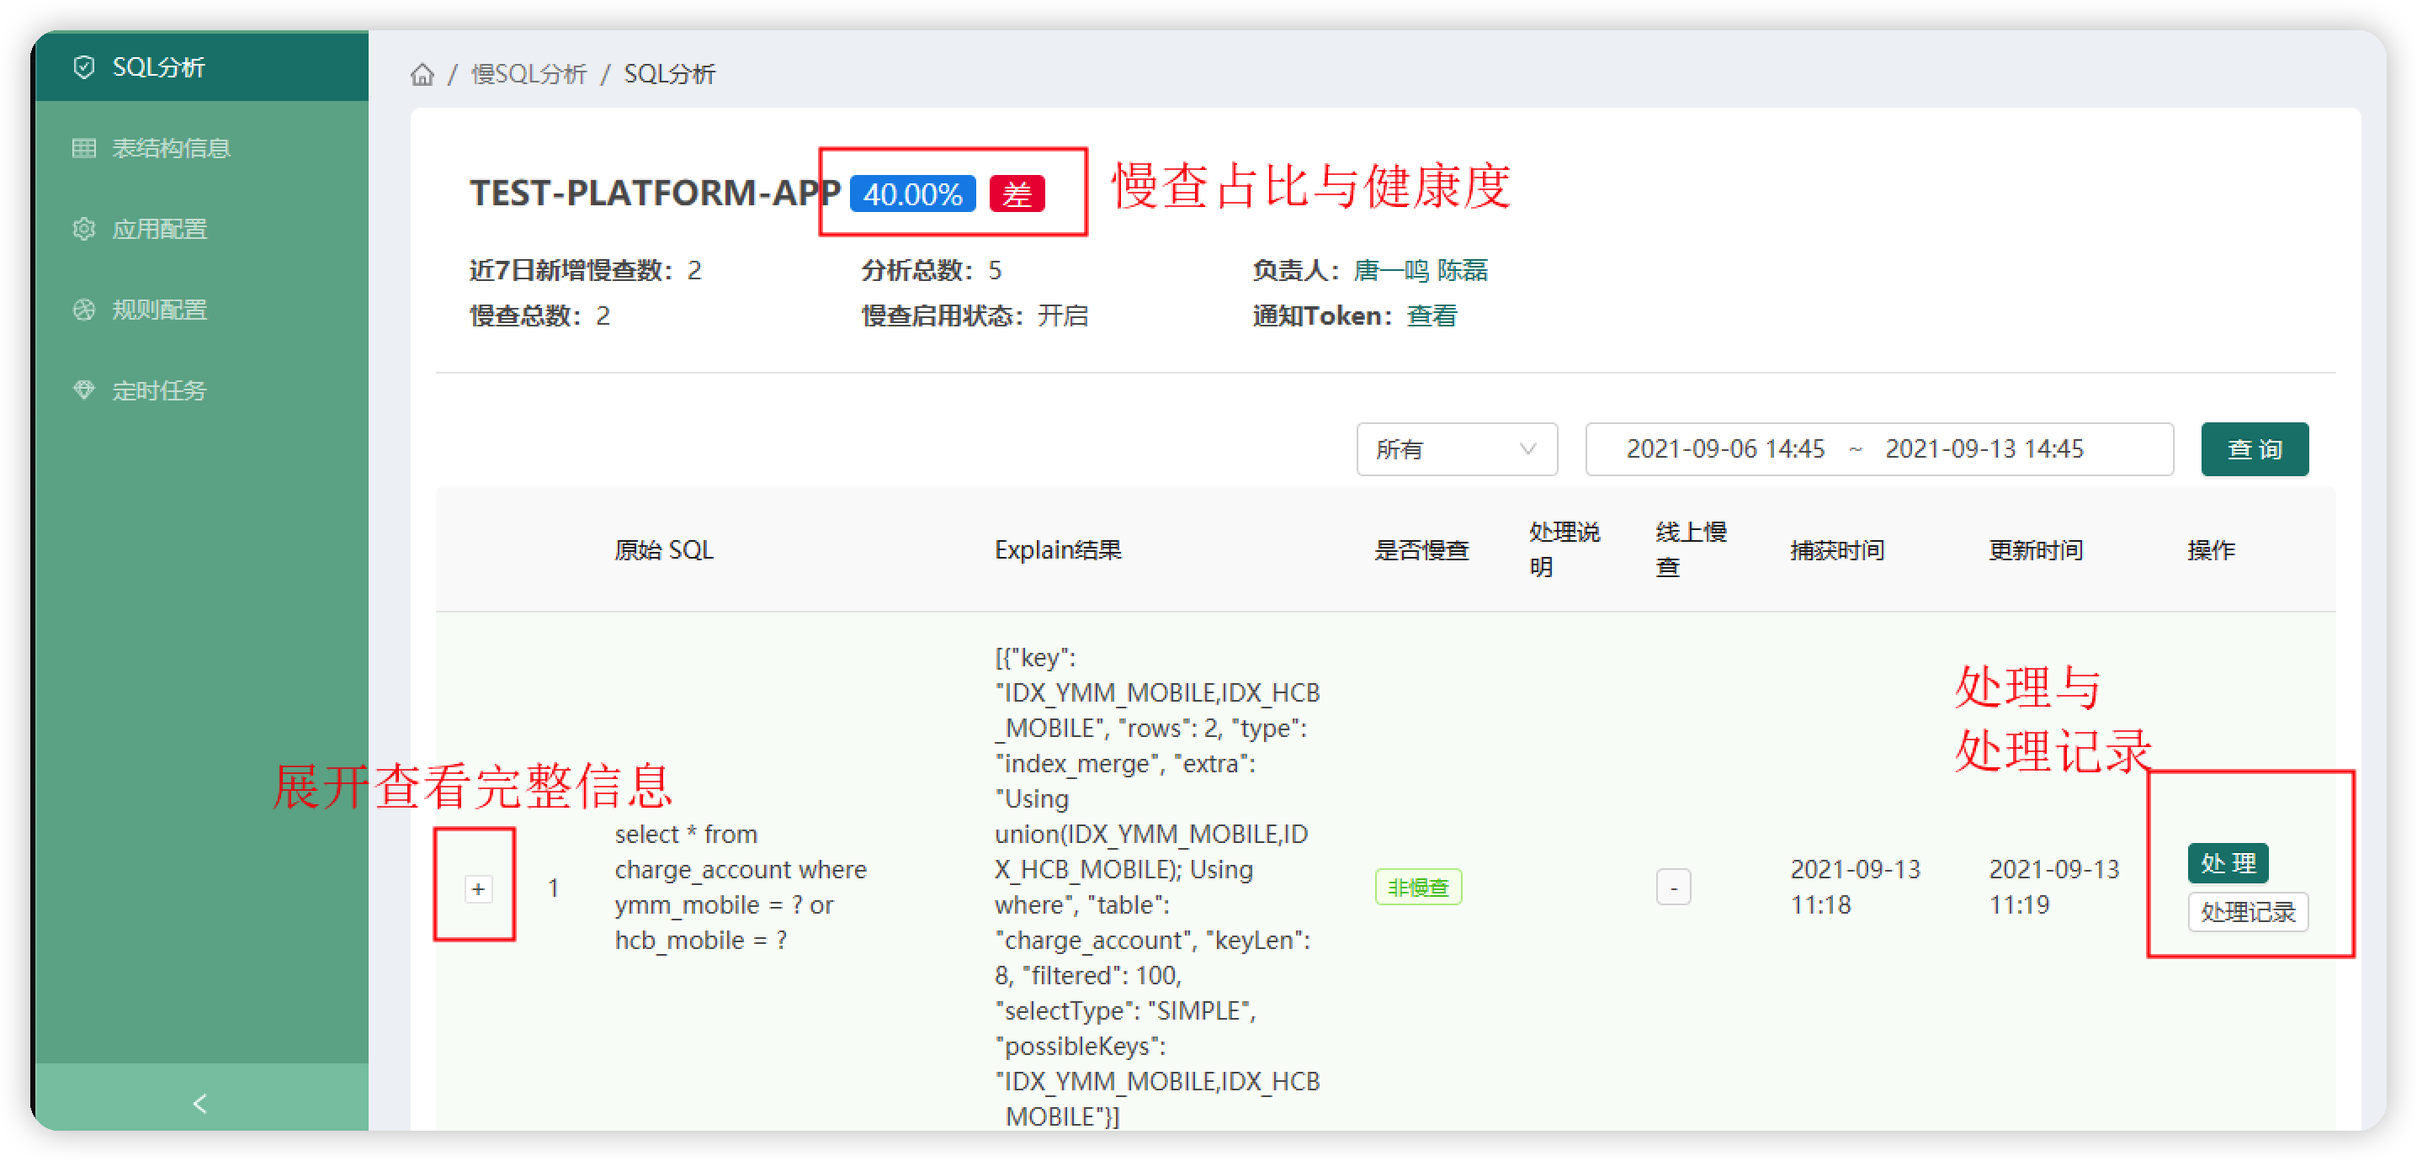View the notification token via 查看 link
The width and height of the screenshot is (2417, 1161).
coord(1431,316)
